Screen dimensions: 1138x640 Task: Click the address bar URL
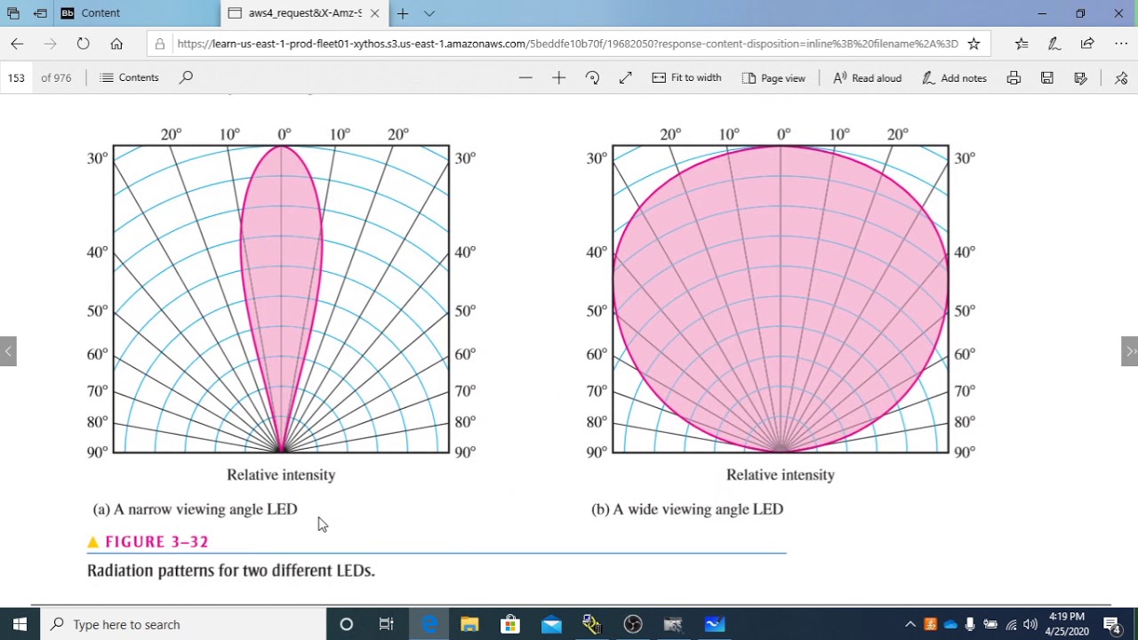567,44
